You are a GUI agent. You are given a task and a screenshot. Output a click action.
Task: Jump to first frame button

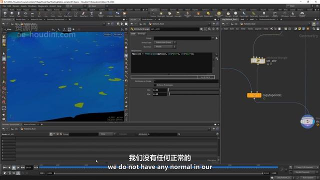tap(4, 167)
